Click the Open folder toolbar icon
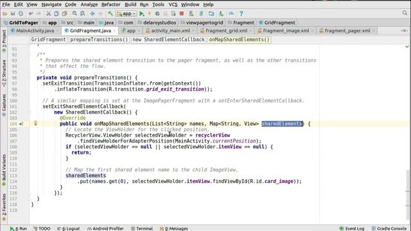Screen dimensions: 411x231 4,13
